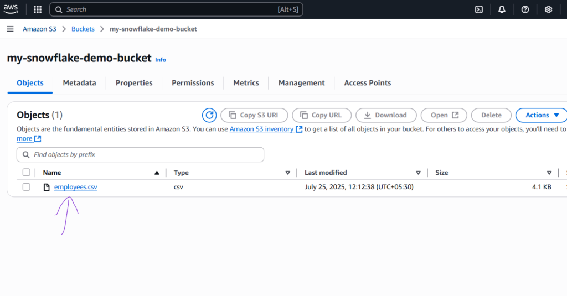This screenshot has height=296, width=567.
Task: Click the Type column header
Action: click(x=181, y=173)
